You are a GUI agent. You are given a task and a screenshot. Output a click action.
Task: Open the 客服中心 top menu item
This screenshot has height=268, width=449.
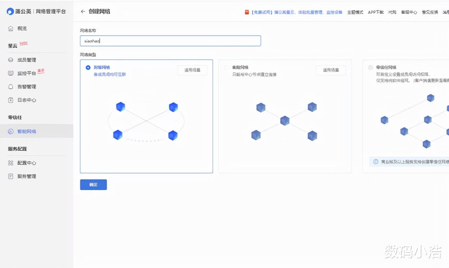pyautogui.click(x=409, y=12)
